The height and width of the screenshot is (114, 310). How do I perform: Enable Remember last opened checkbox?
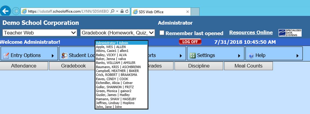pyautogui.click(x=162, y=33)
